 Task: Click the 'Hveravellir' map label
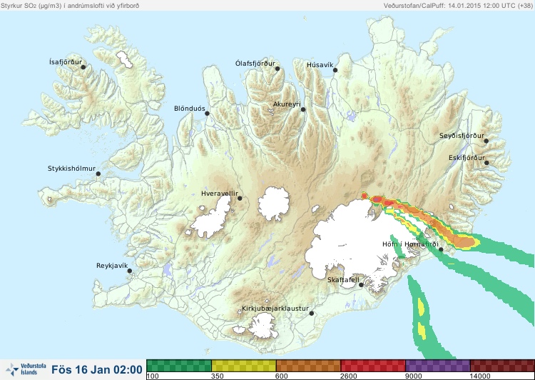point(220,194)
